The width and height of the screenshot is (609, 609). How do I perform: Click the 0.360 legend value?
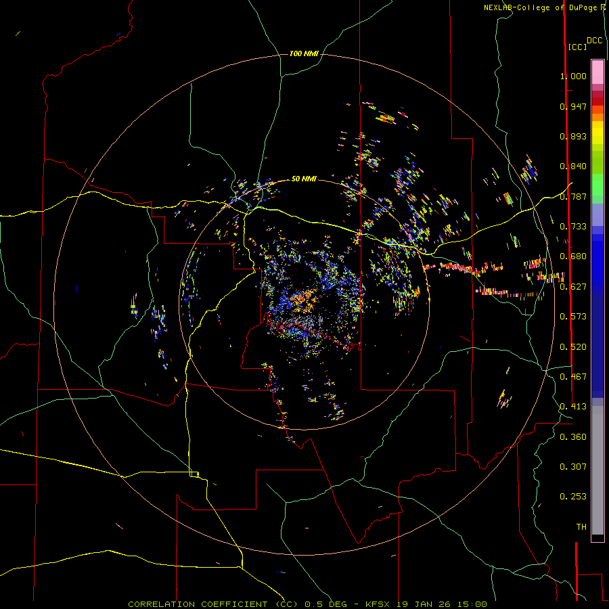point(573,437)
